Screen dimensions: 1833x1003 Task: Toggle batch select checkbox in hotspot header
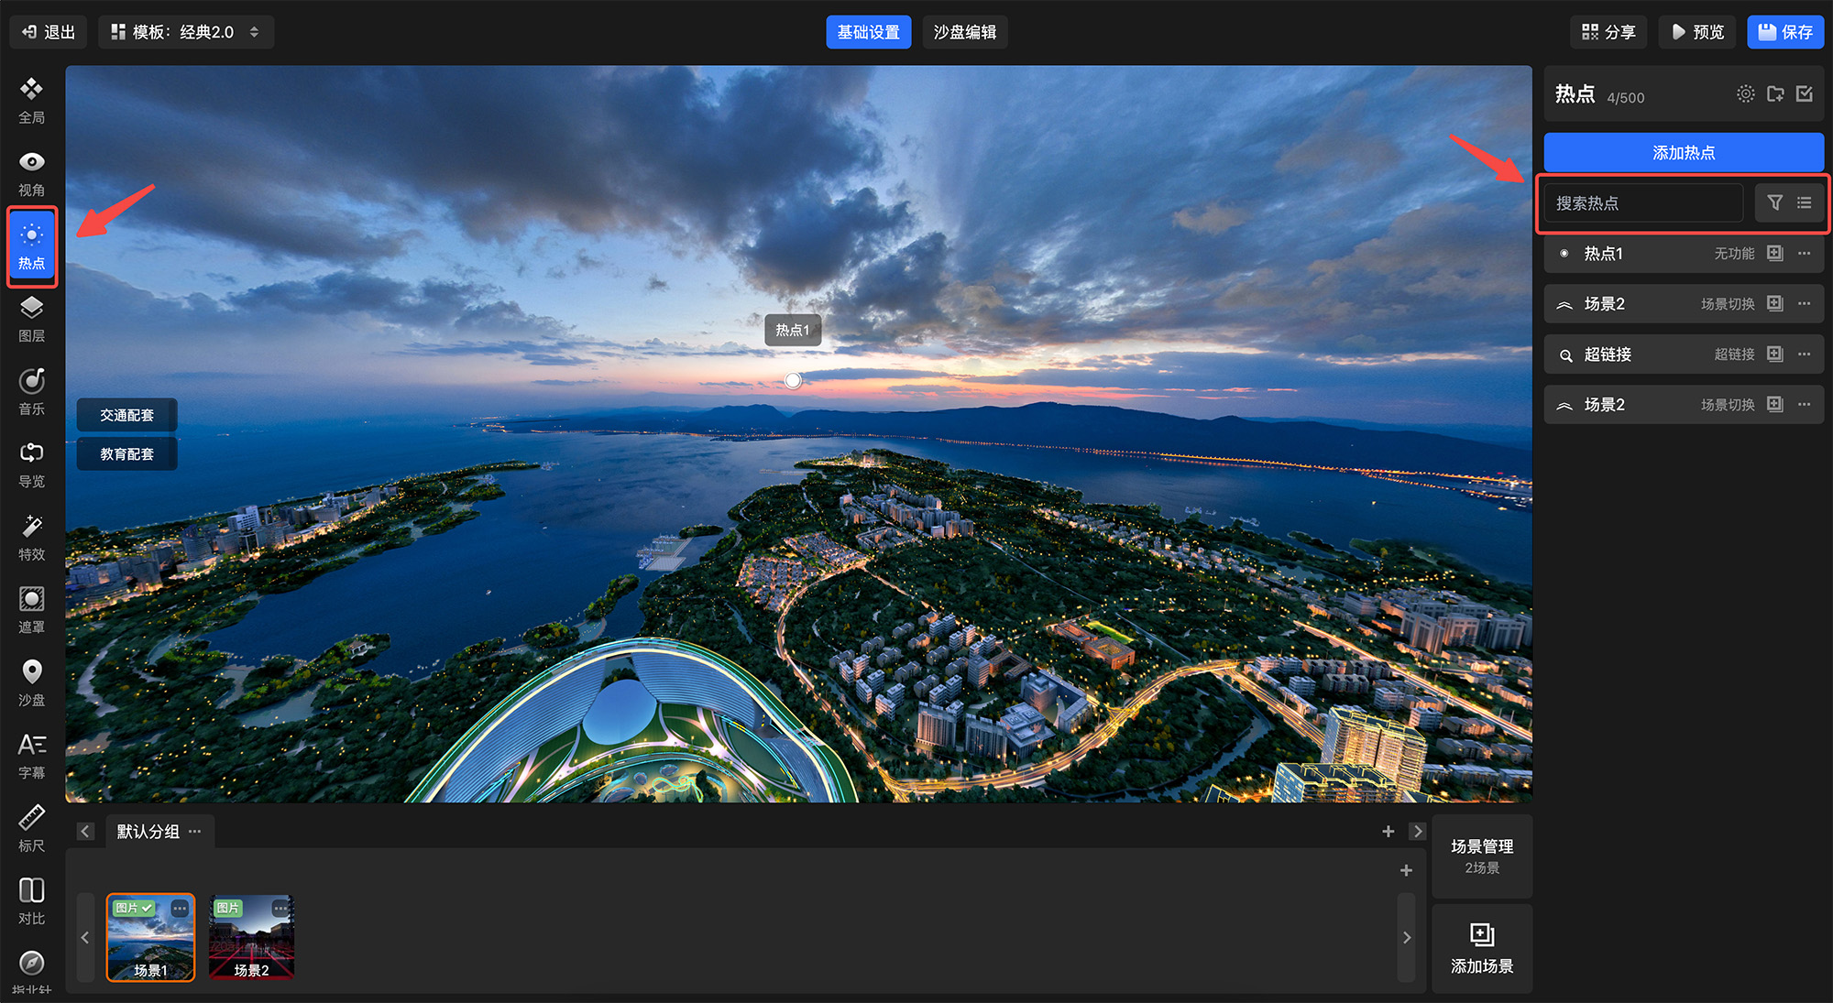1805,93
